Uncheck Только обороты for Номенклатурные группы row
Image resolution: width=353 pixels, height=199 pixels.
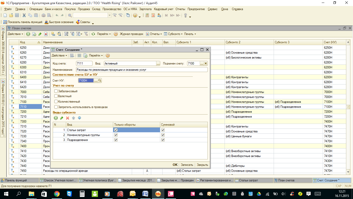click(116, 135)
